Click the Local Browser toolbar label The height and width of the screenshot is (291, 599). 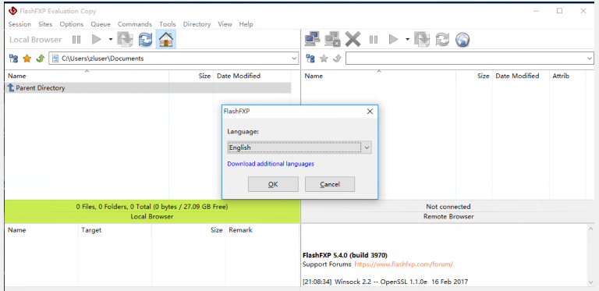36,40
